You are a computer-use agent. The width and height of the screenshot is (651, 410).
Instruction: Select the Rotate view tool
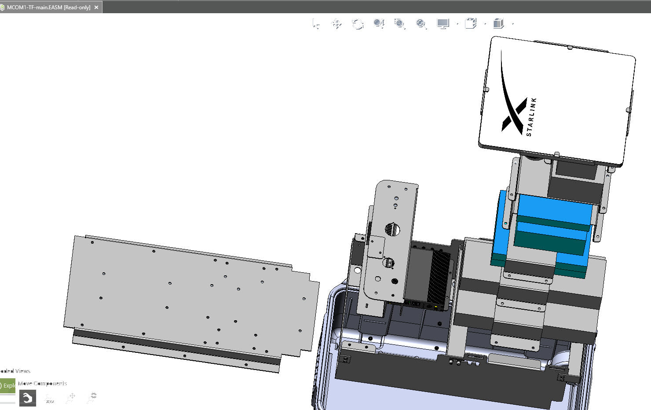(358, 24)
